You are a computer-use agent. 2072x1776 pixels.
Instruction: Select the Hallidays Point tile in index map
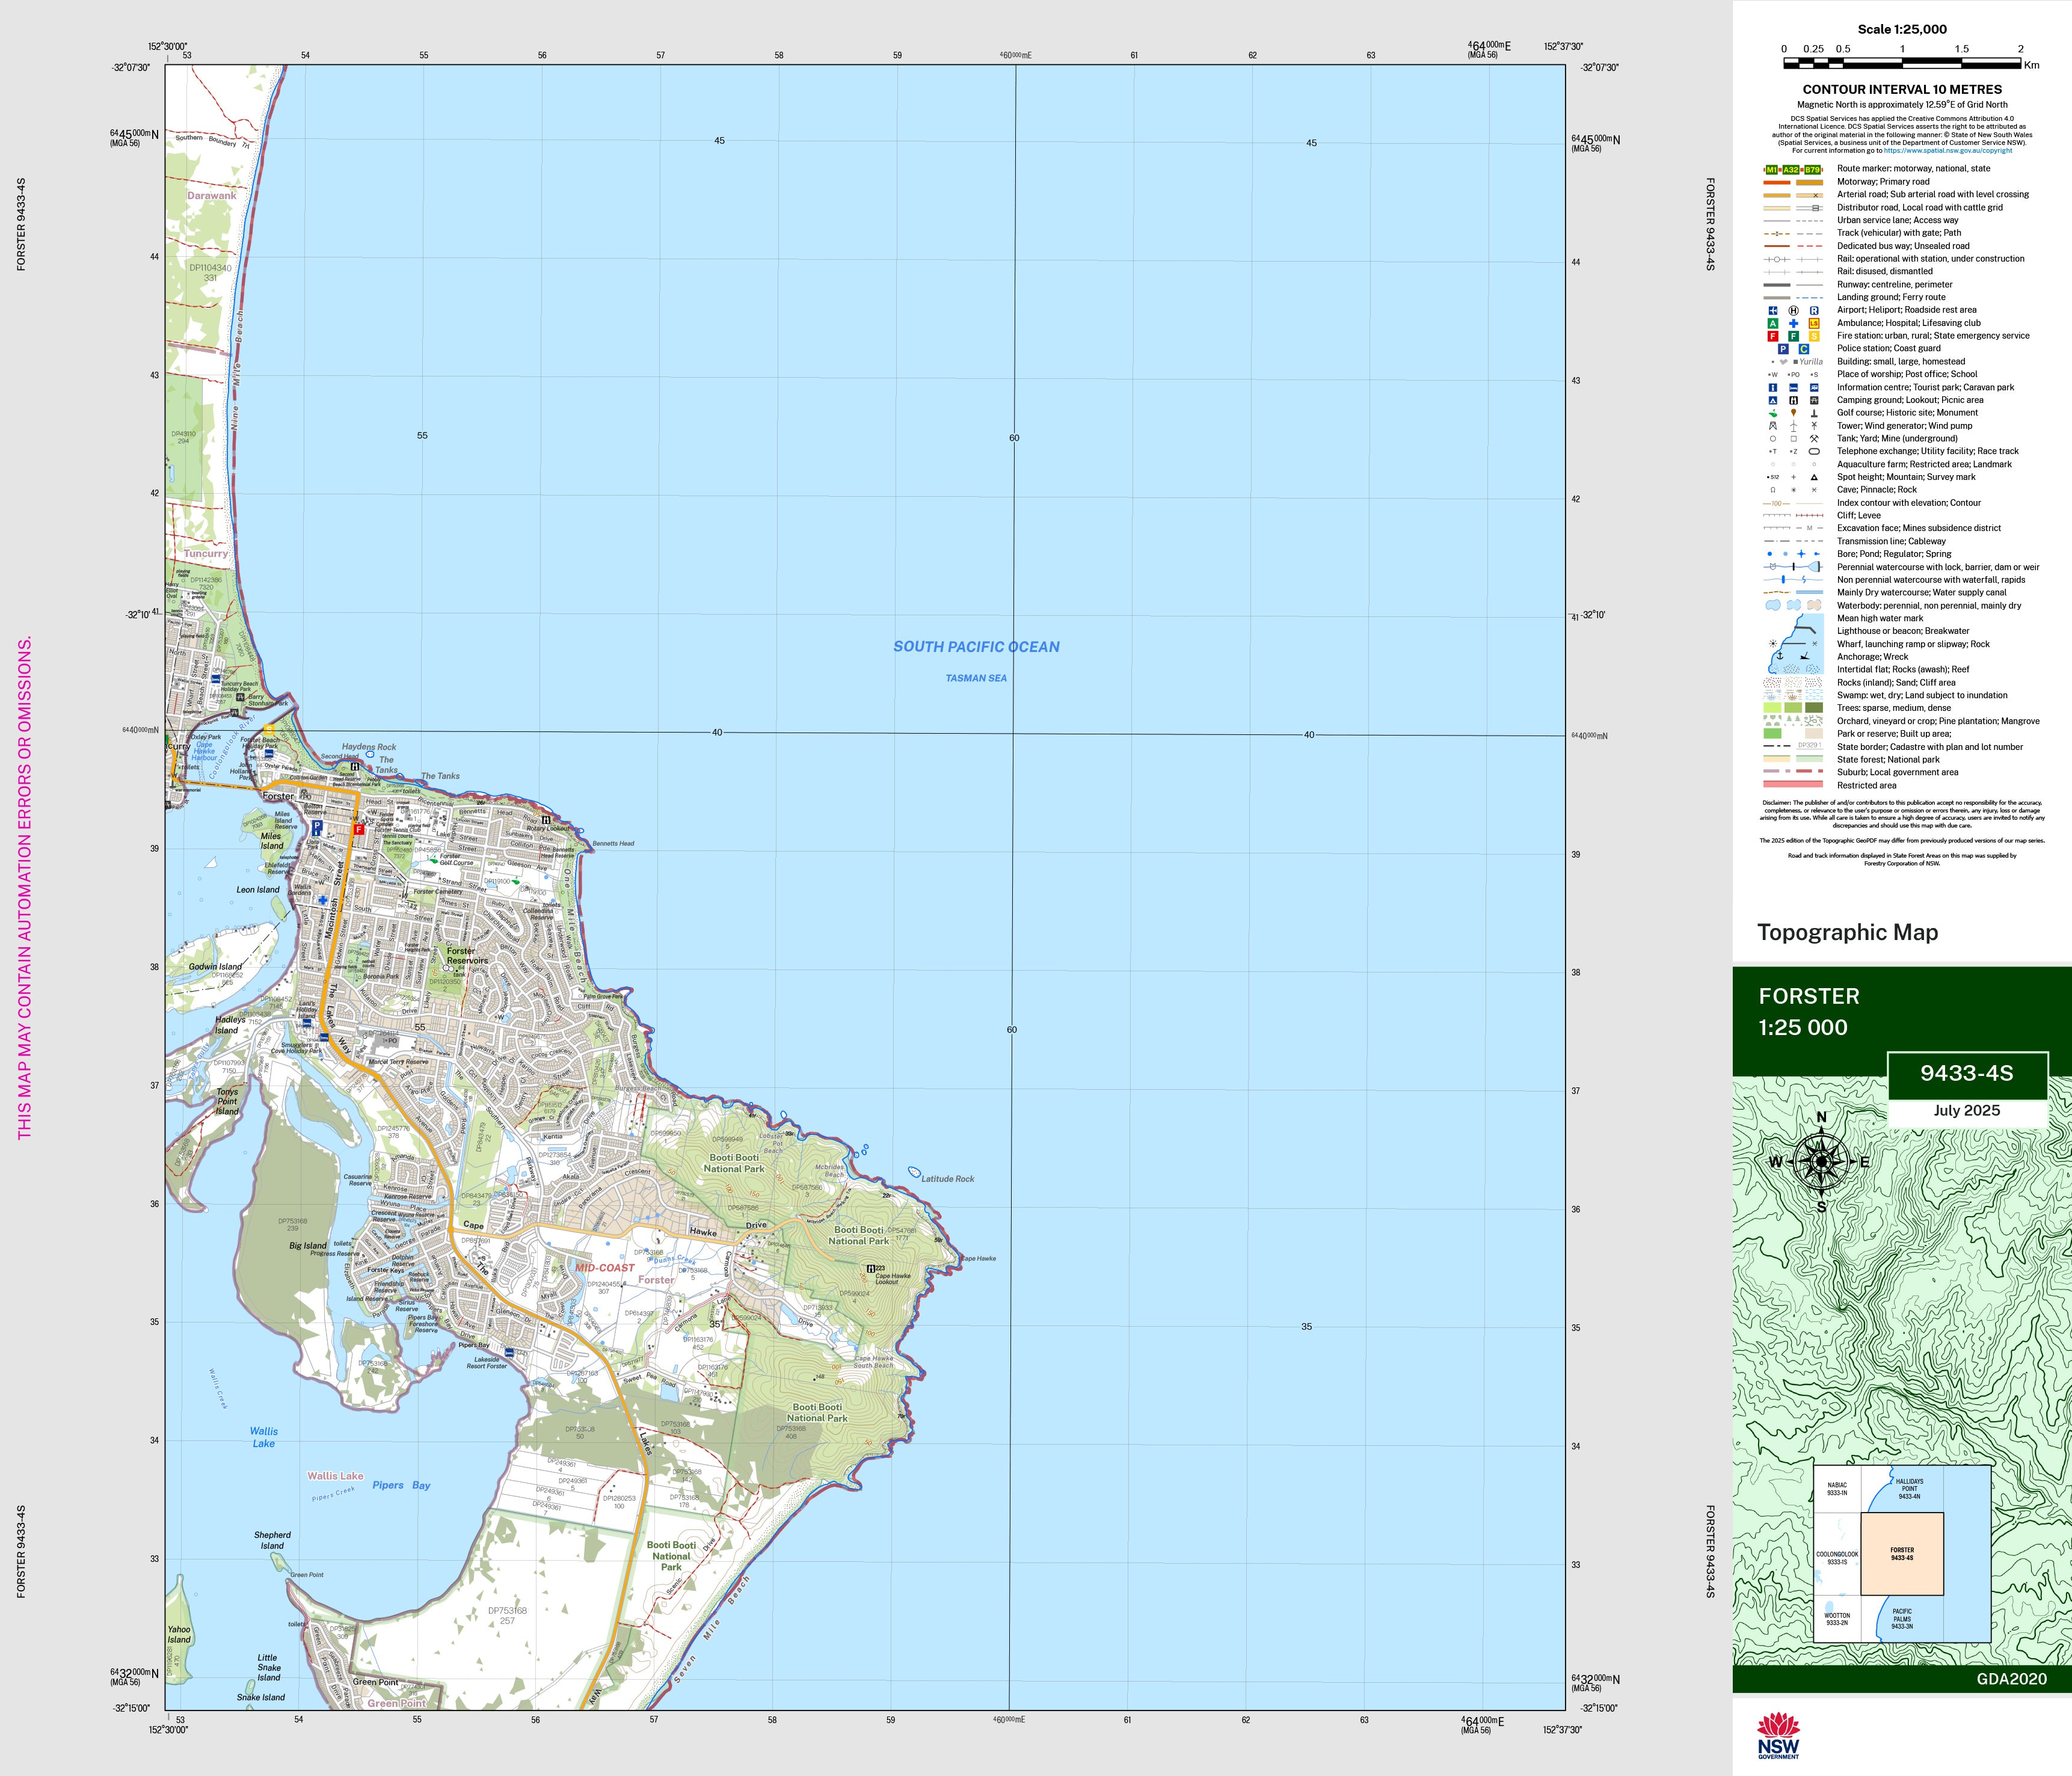(x=1909, y=1489)
